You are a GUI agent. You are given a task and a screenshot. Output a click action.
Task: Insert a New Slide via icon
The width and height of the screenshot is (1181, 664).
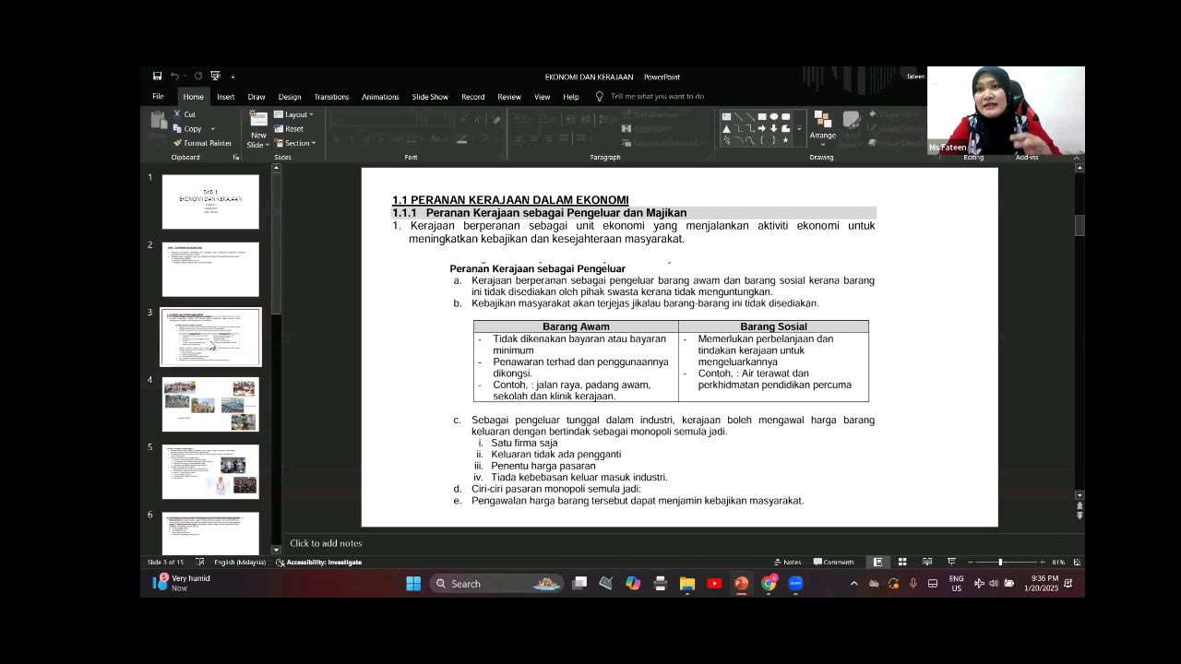pos(258,121)
